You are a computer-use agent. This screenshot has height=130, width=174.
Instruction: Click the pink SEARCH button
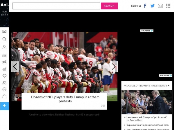[x=109, y=6]
